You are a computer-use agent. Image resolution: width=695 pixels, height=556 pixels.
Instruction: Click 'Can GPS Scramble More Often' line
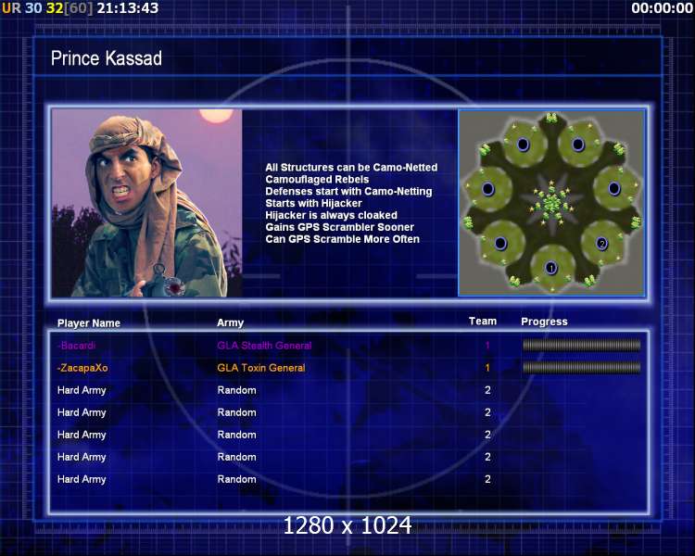[342, 239]
